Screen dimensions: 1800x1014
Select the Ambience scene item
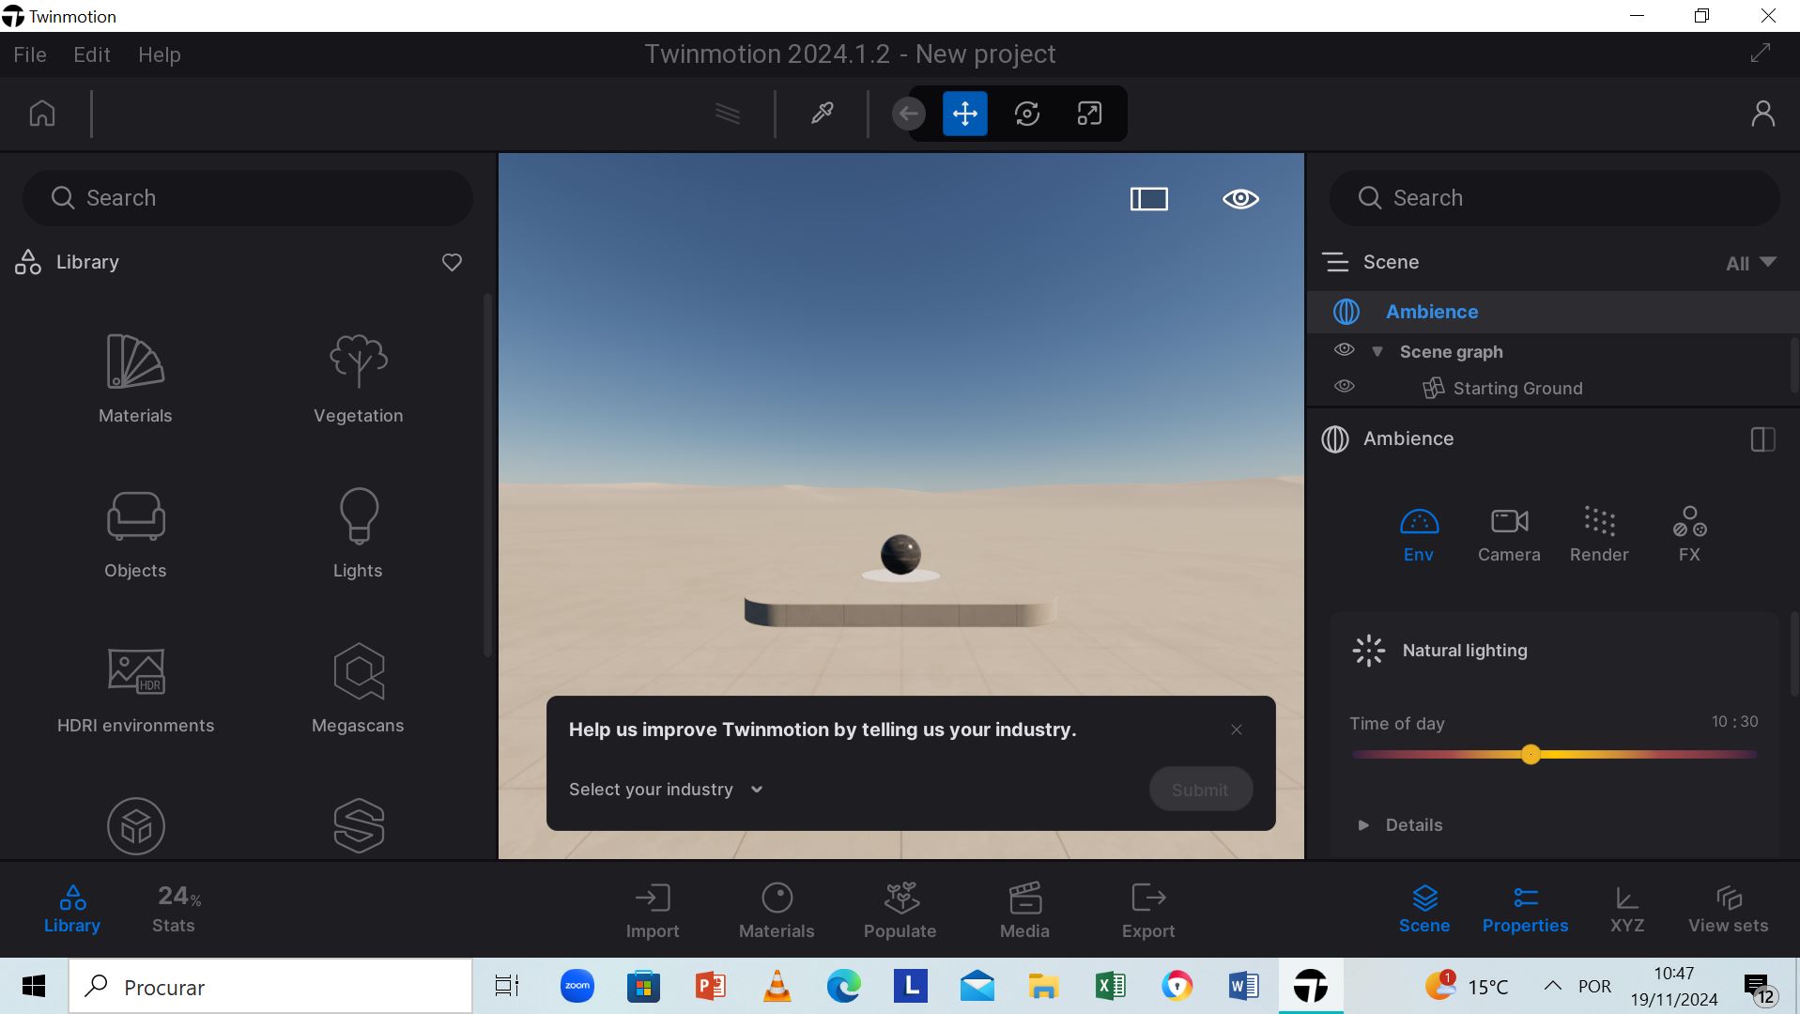(x=1553, y=312)
